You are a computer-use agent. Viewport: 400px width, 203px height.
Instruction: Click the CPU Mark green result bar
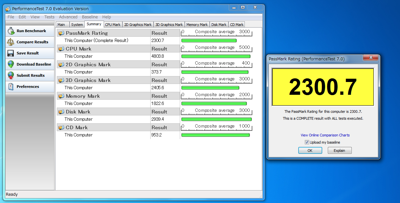[216, 56]
